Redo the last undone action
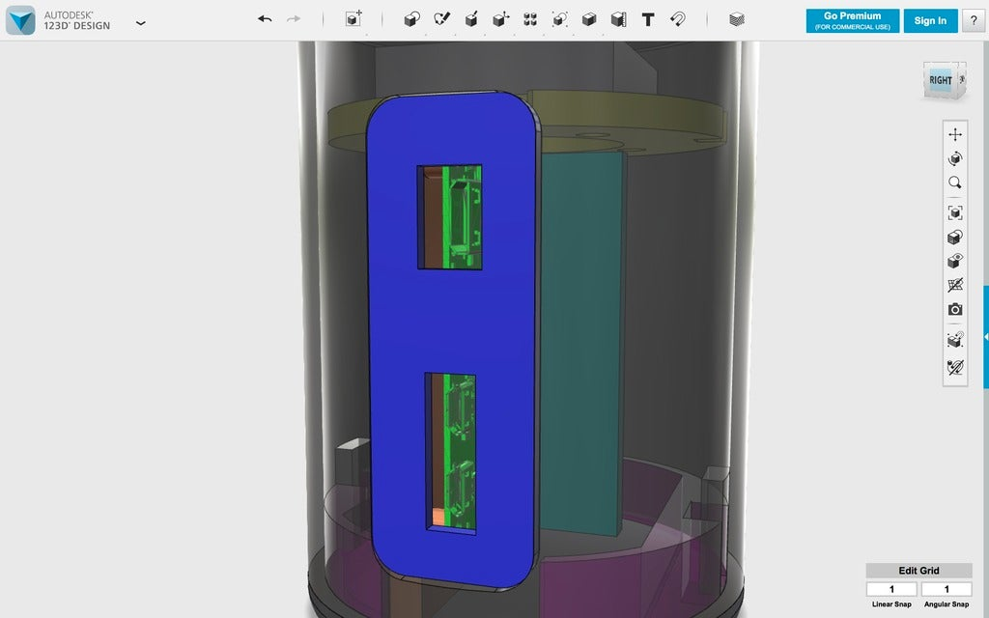989x618 pixels. 294,19
